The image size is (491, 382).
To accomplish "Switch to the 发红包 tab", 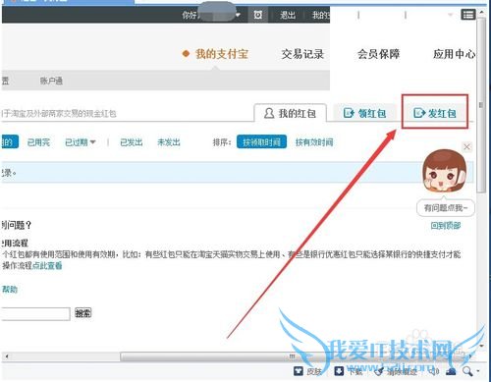I will [435, 113].
